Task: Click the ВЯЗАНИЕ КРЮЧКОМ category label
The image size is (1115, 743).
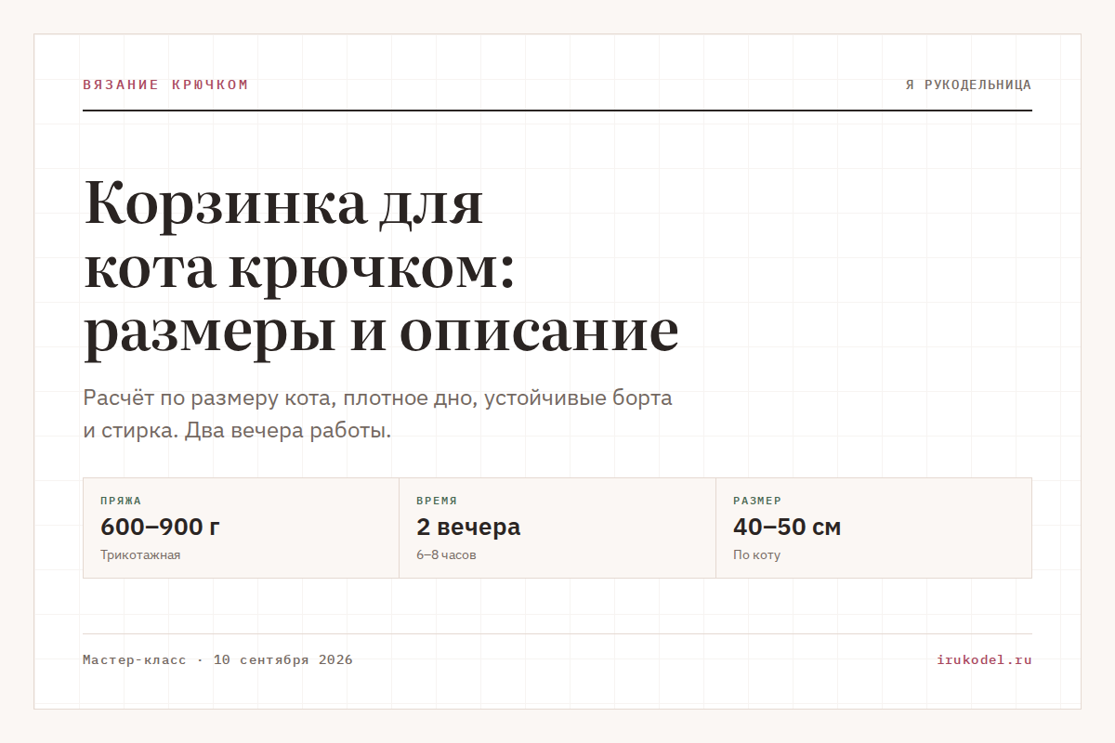Action: pyautogui.click(x=165, y=85)
